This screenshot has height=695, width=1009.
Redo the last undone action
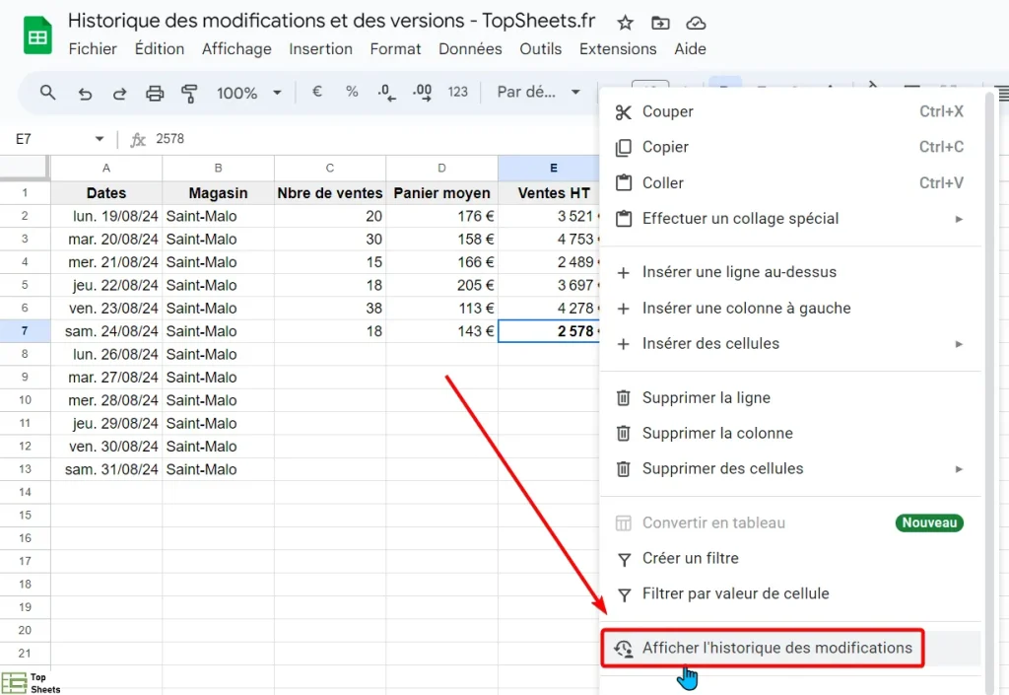tap(119, 94)
